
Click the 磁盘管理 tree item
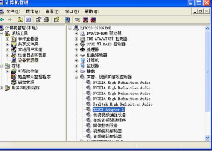26,82
